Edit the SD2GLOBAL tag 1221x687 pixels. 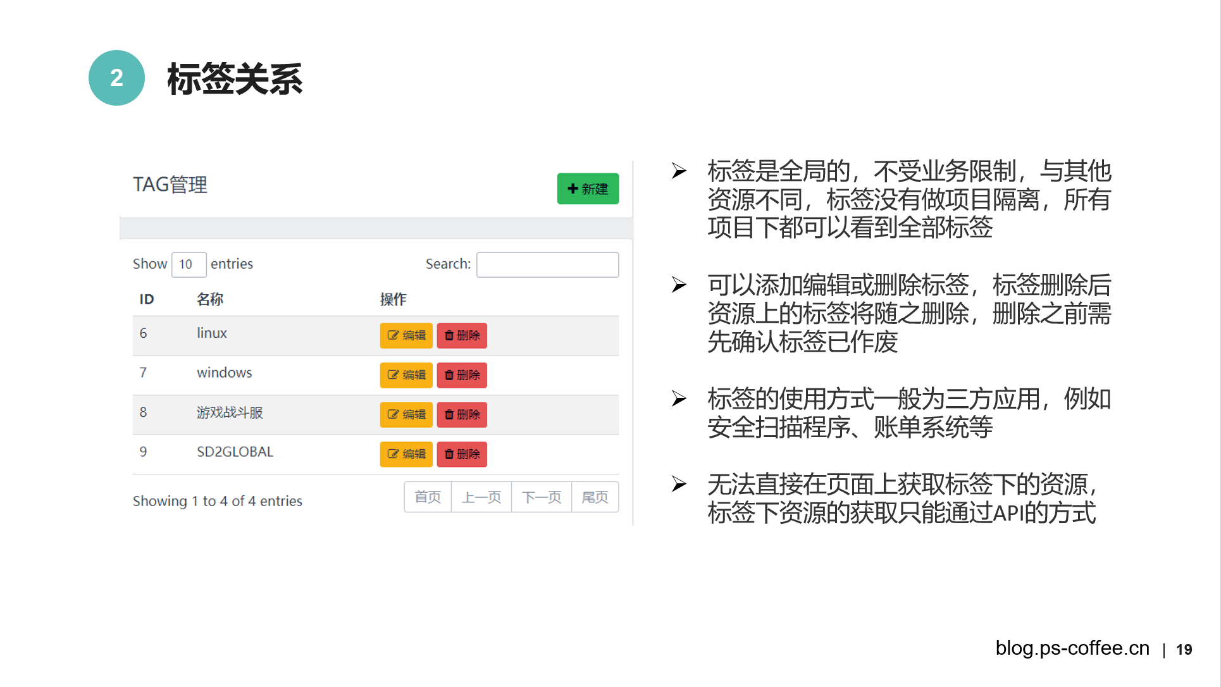406,454
